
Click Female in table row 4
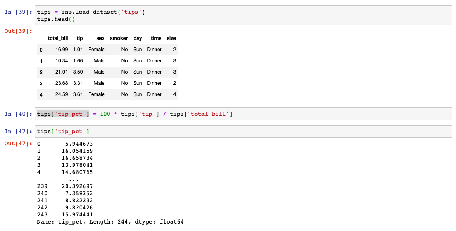96,94
